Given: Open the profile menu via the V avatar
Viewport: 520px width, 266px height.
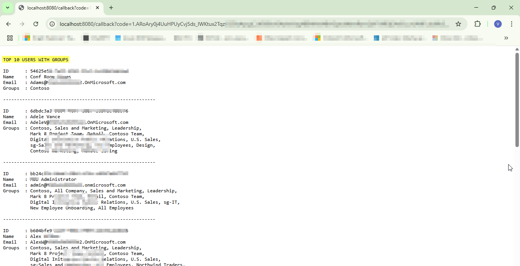Looking at the screenshot, I should 498,24.
